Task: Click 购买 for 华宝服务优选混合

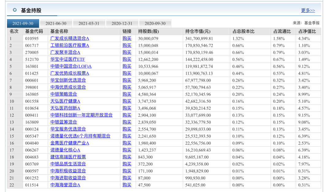Action: (x=127, y=129)
